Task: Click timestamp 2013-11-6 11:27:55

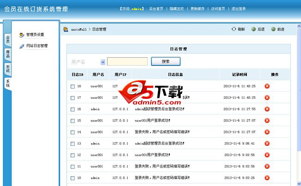Action: (x=239, y=109)
